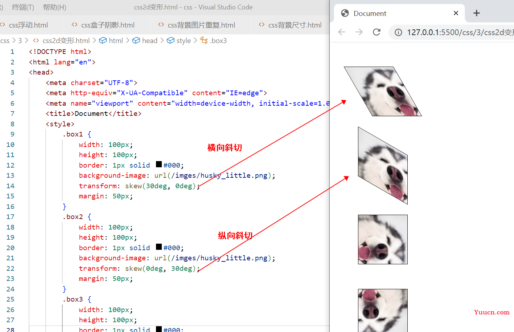Click the #000 color swatch on line 12
Screen dimensions: 514x332
tap(159, 164)
